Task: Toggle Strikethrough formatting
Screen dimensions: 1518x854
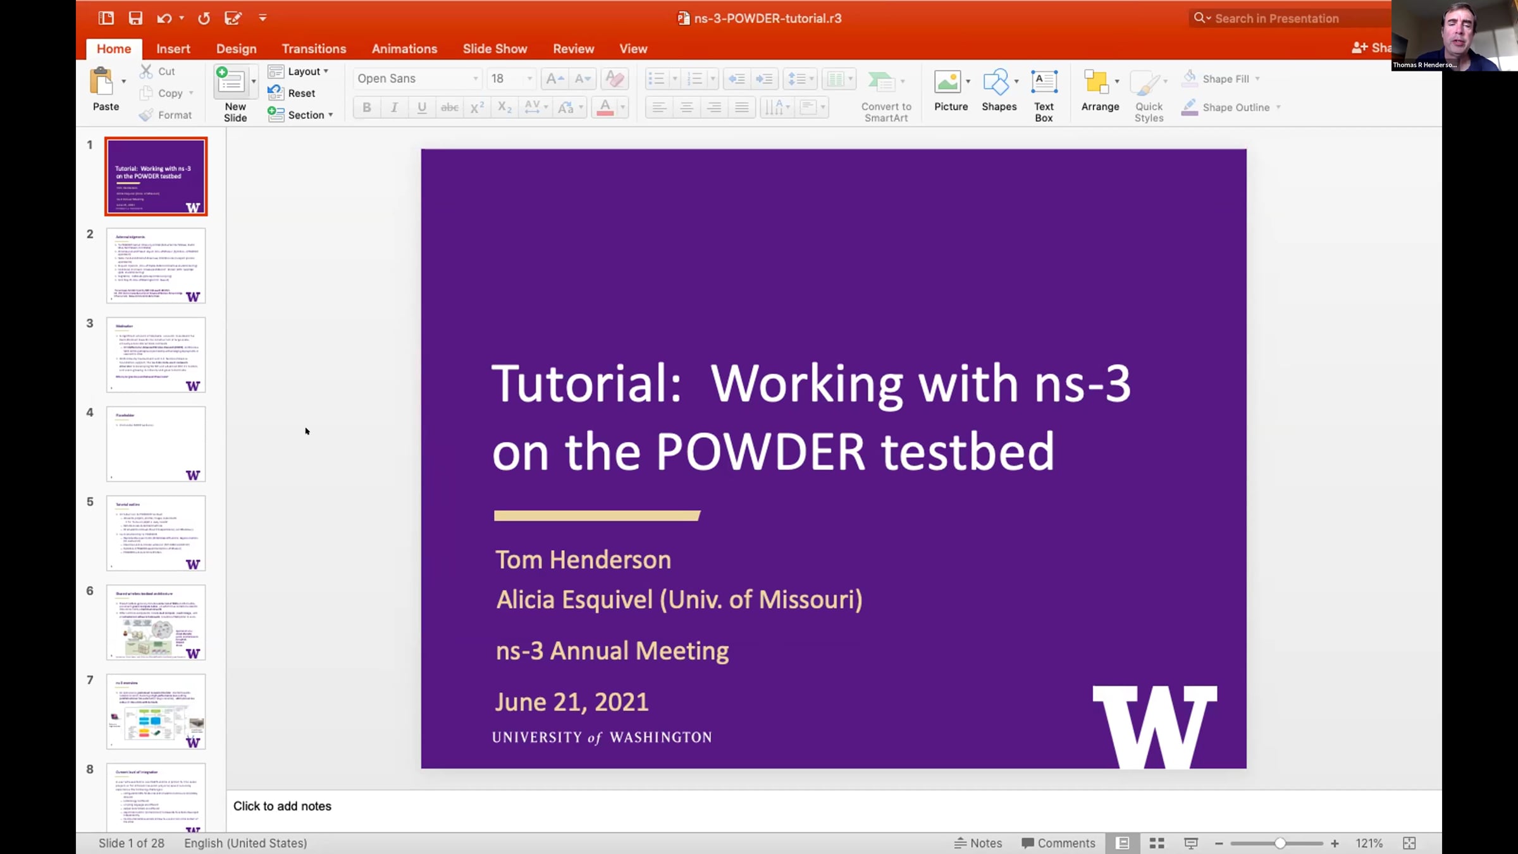Action: [450, 108]
